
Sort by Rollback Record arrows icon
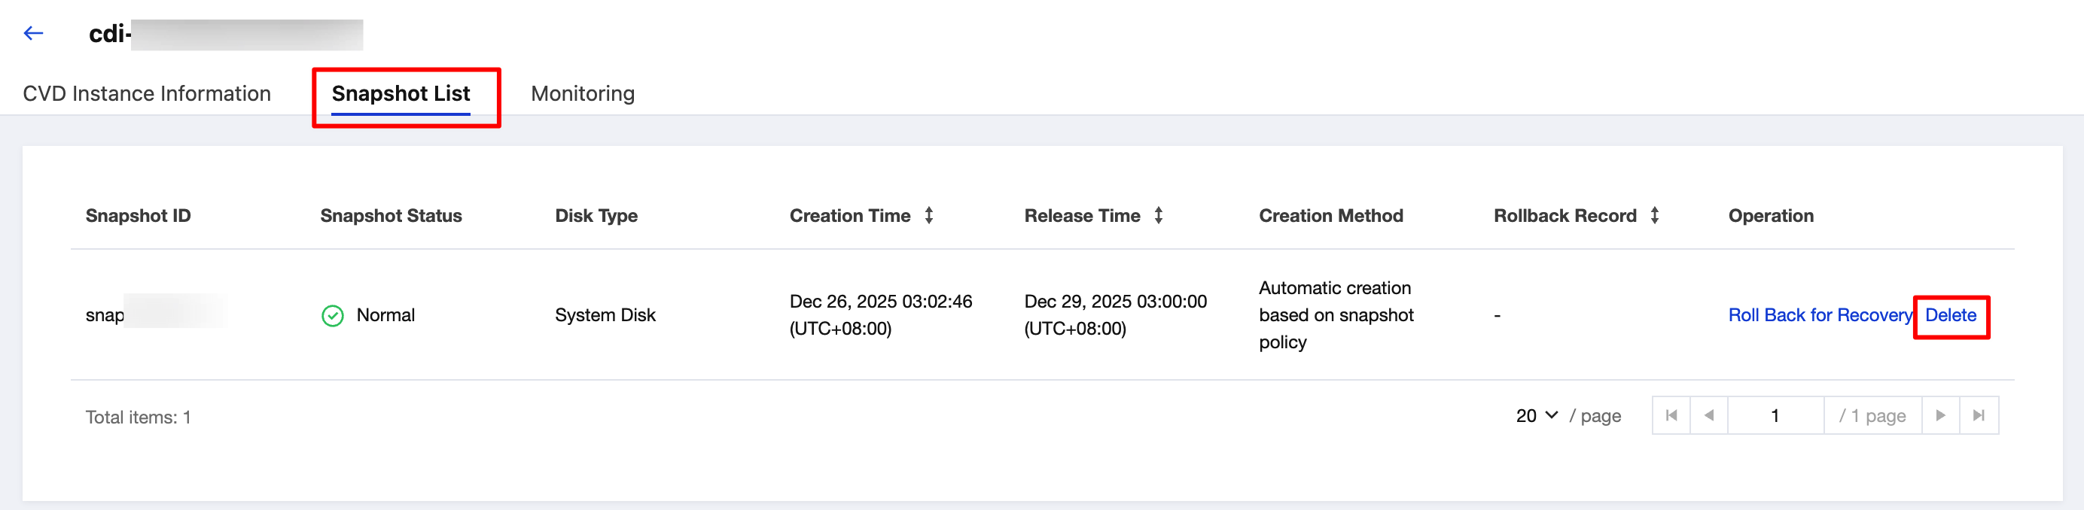[x=1654, y=216]
